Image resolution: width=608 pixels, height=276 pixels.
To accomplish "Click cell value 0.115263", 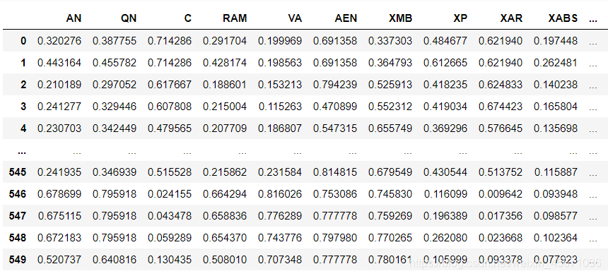I will (x=280, y=107).
